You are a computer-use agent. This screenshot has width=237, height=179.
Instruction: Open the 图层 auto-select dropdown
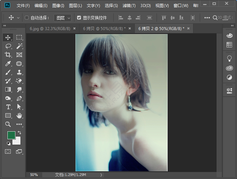(x=63, y=18)
